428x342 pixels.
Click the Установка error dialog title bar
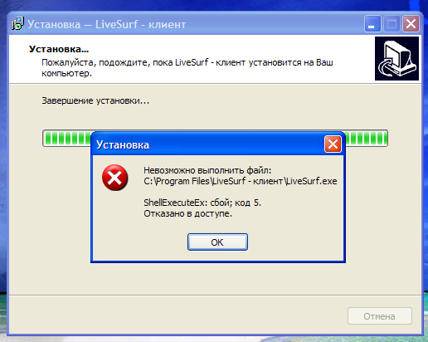tap(207, 144)
